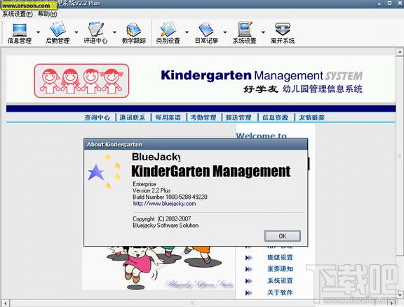Expand dropdown arrow next to 类别设置
This screenshot has height=307, width=404.
pos(187,32)
